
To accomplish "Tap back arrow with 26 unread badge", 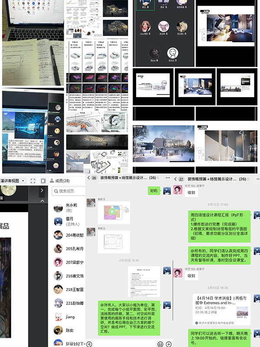I will click(92, 178).
